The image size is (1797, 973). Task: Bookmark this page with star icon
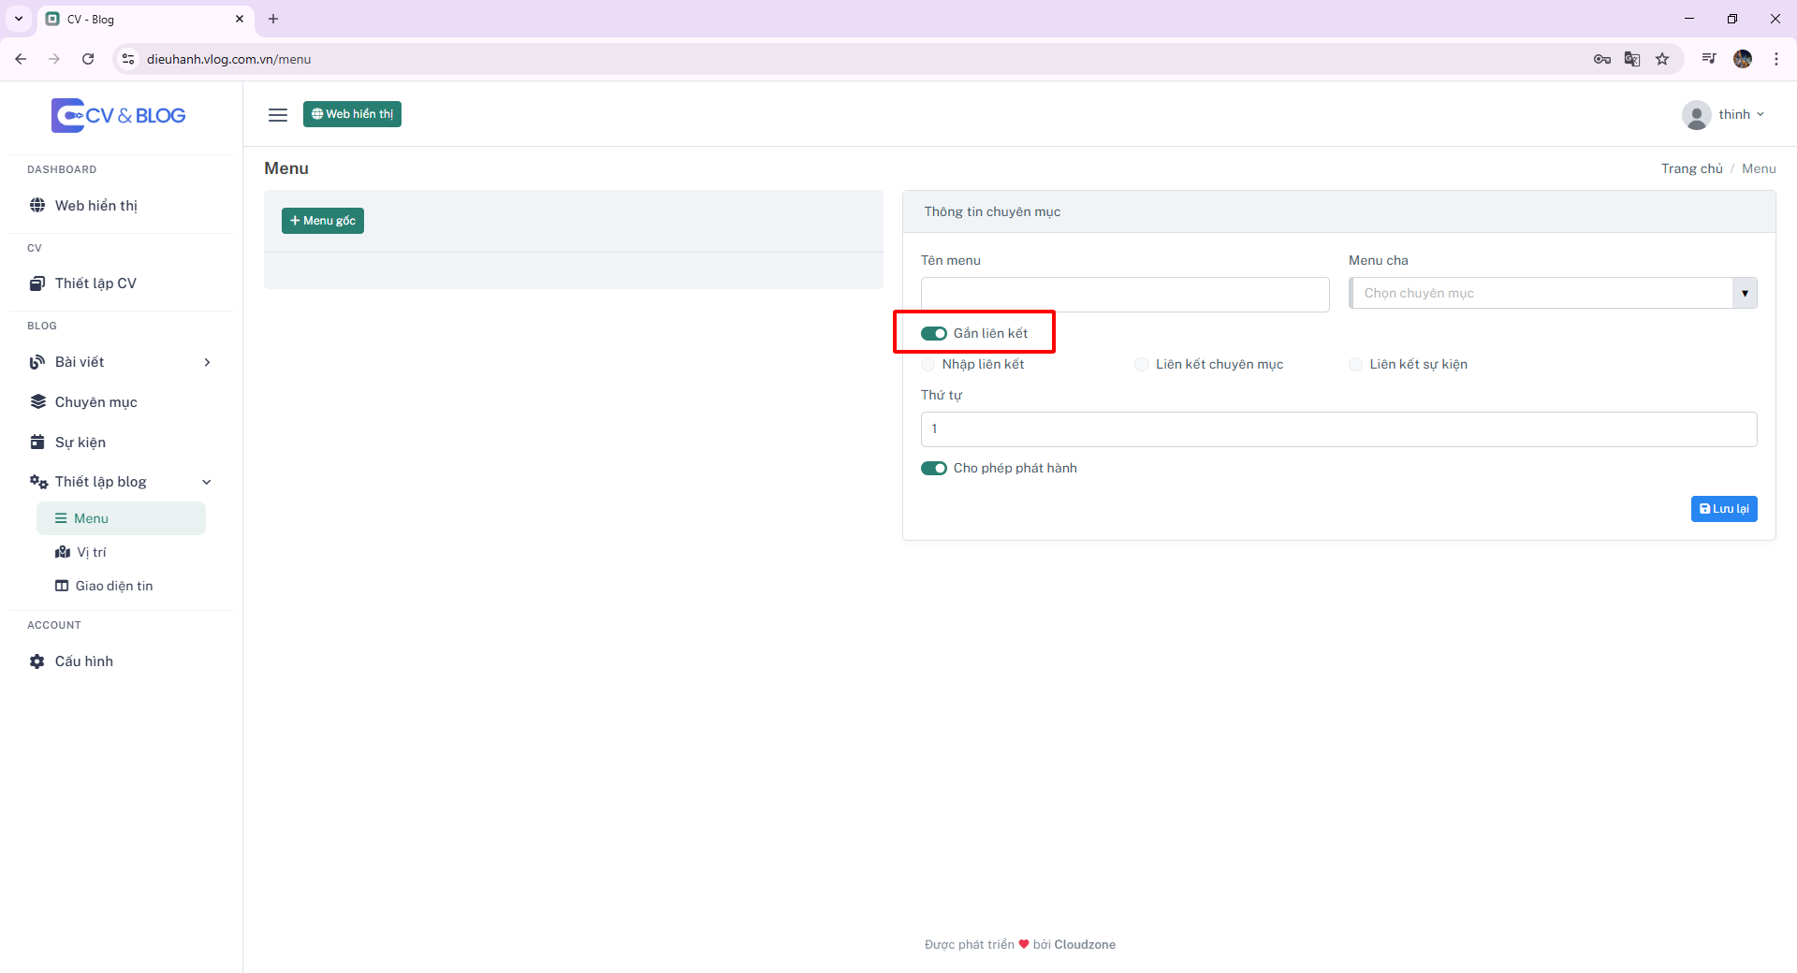click(1662, 59)
